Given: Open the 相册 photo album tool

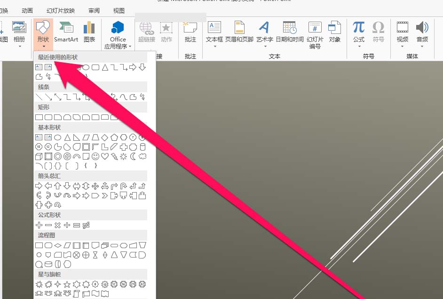Looking at the screenshot, I should (x=19, y=31).
